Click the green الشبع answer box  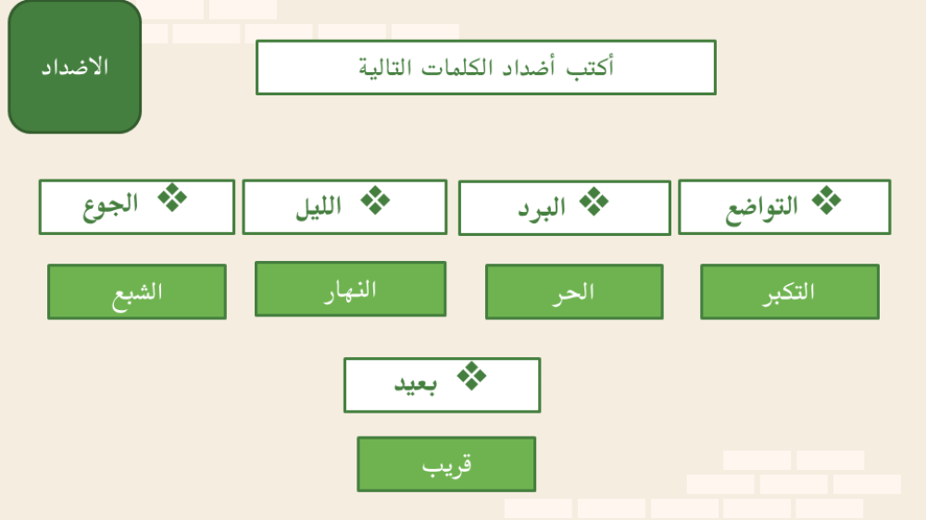point(137,292)
